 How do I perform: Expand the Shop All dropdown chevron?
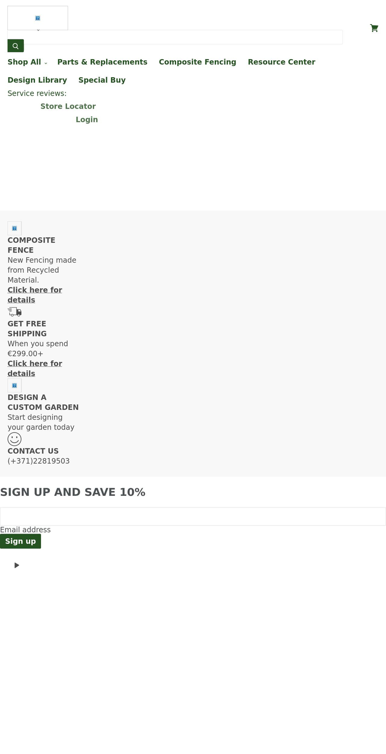coord(45,63)
